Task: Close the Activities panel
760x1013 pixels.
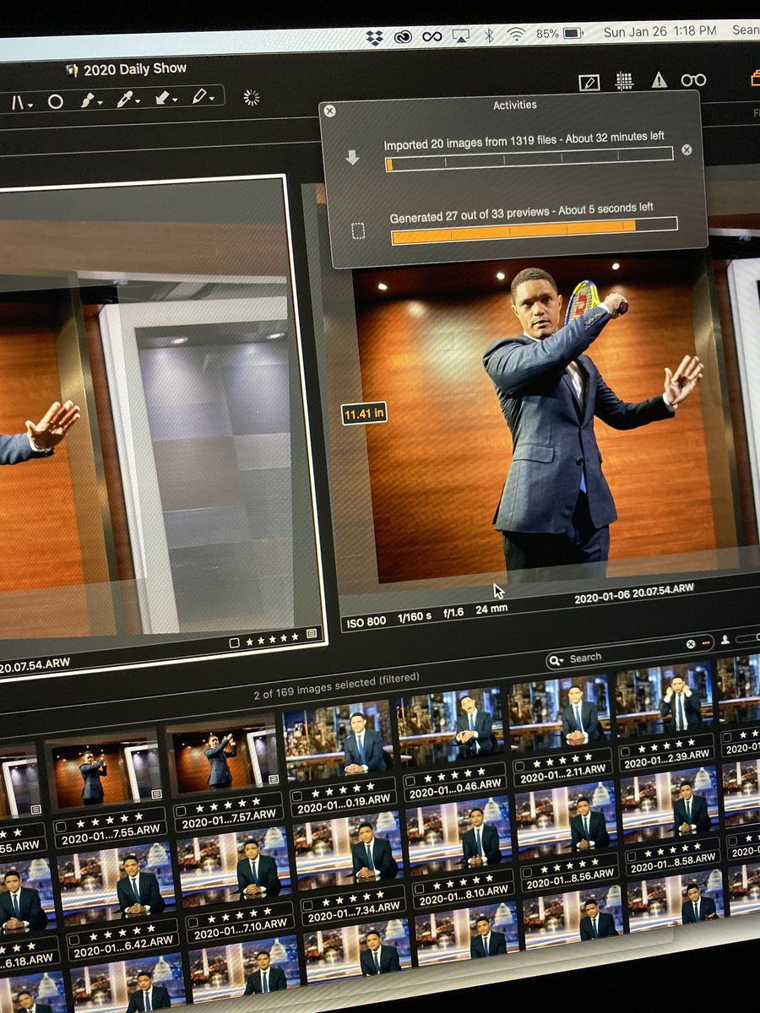Action: pos(329,111)
